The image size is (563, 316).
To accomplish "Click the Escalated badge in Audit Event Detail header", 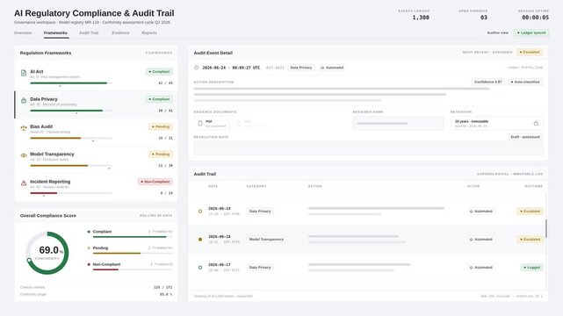I will (x=530, y=52).
